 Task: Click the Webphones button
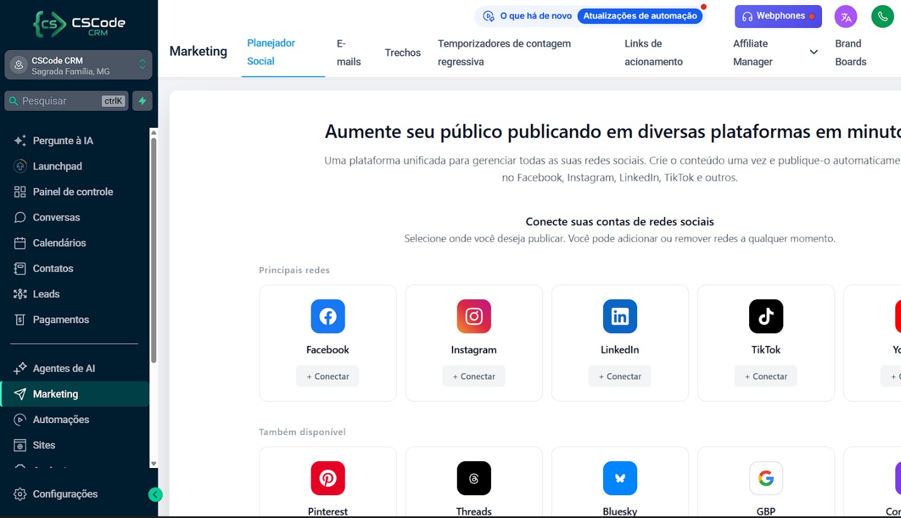tap(778, 16)
